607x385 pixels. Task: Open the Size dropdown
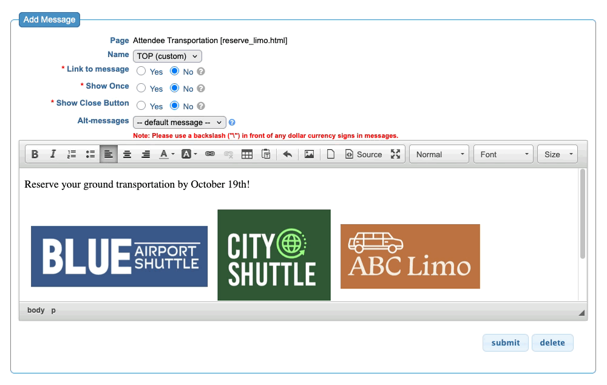[x=557, y=154]
